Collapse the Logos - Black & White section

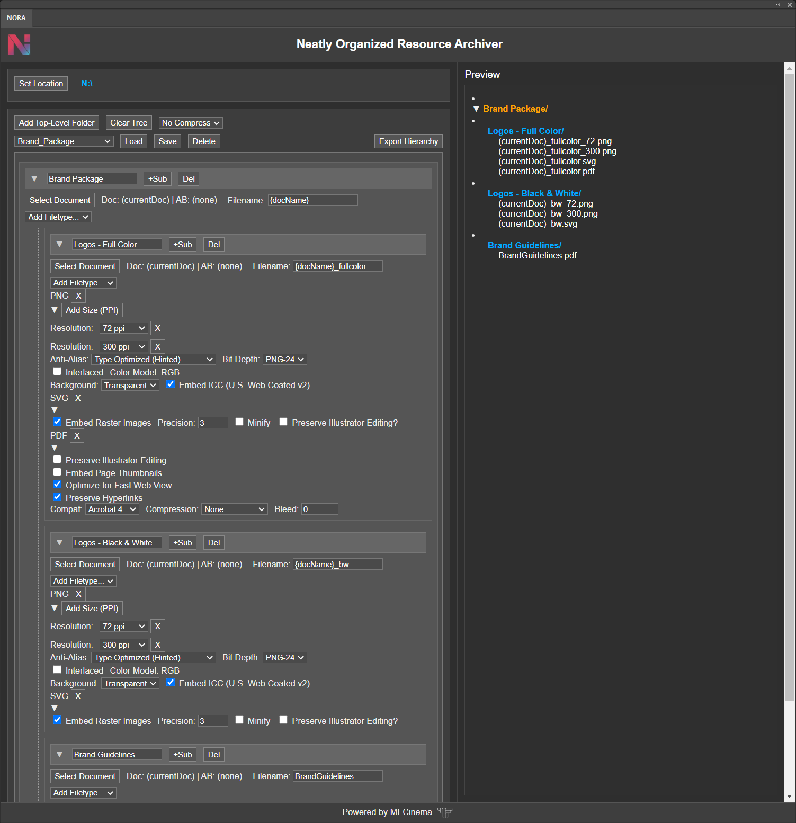tap(59, 542)
